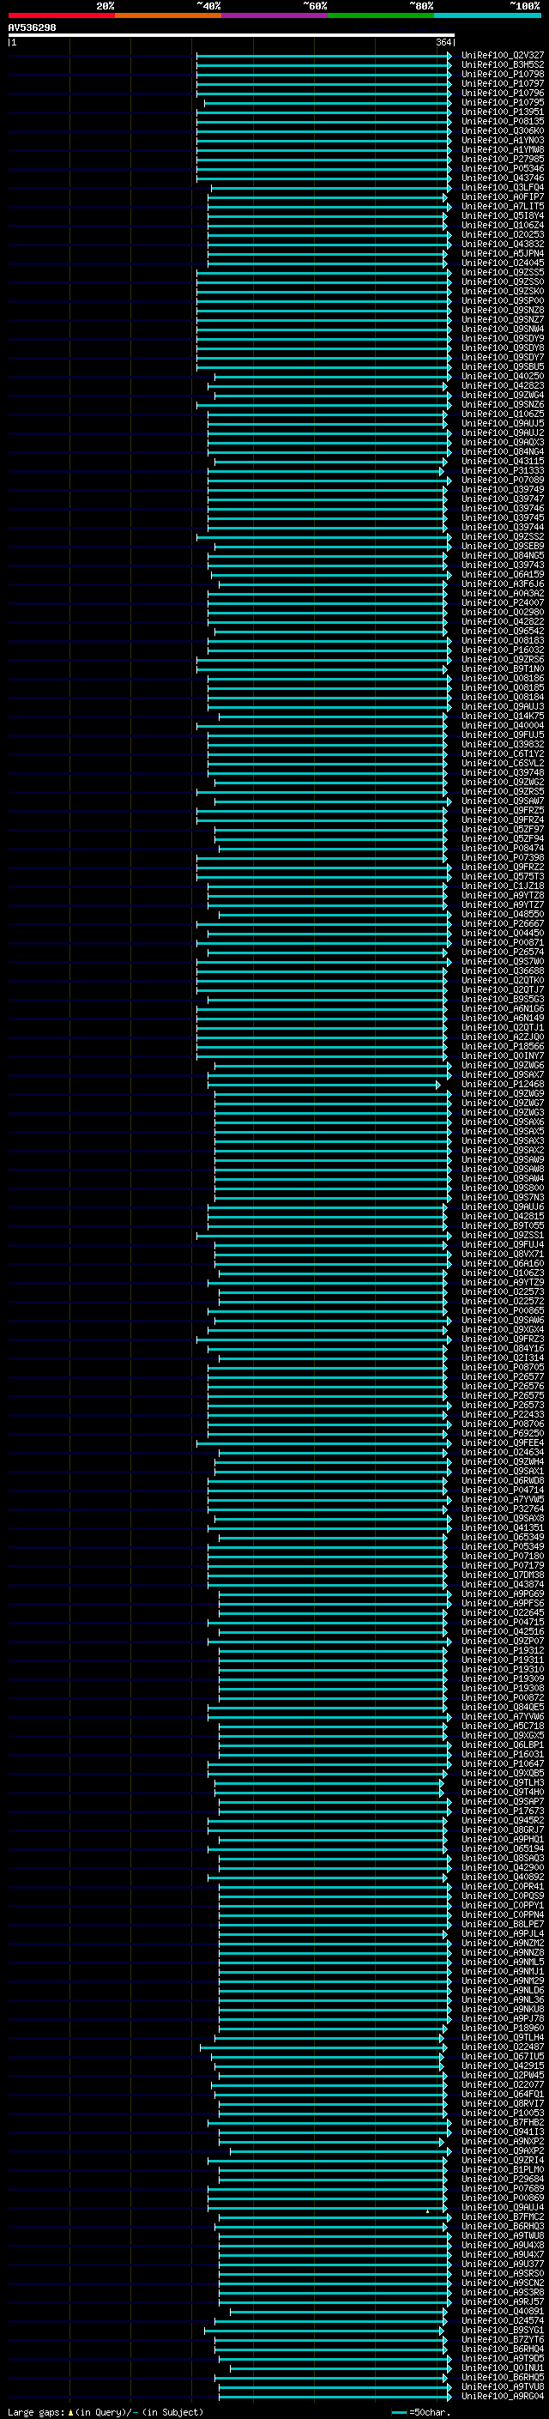Select hit label UniRef100_A7LIT5
Screen dimensions: 549x2419
[x=503, y=207]
